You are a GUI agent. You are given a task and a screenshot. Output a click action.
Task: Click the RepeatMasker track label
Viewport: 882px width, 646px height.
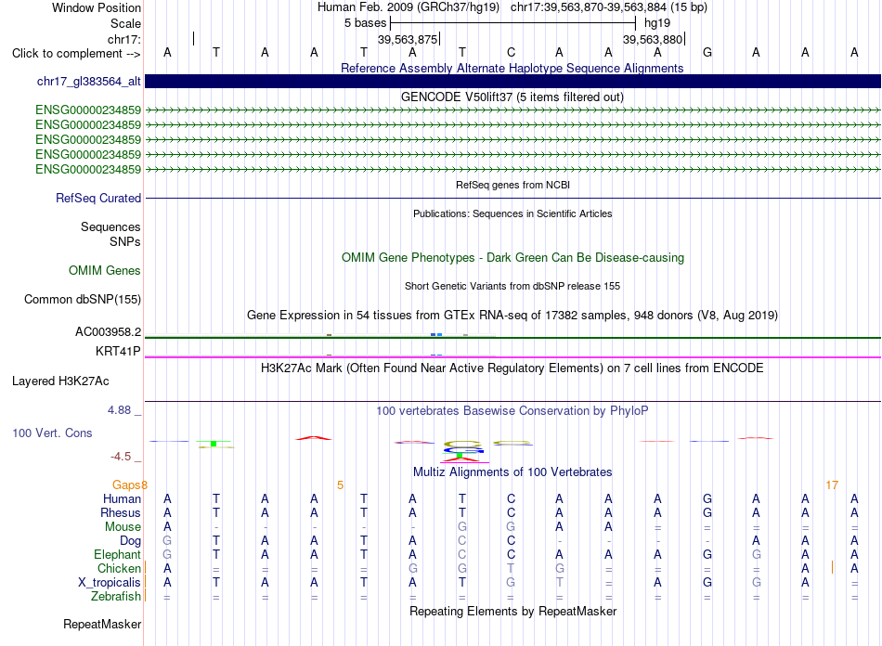pyautogui.click(x=102, y=624)
